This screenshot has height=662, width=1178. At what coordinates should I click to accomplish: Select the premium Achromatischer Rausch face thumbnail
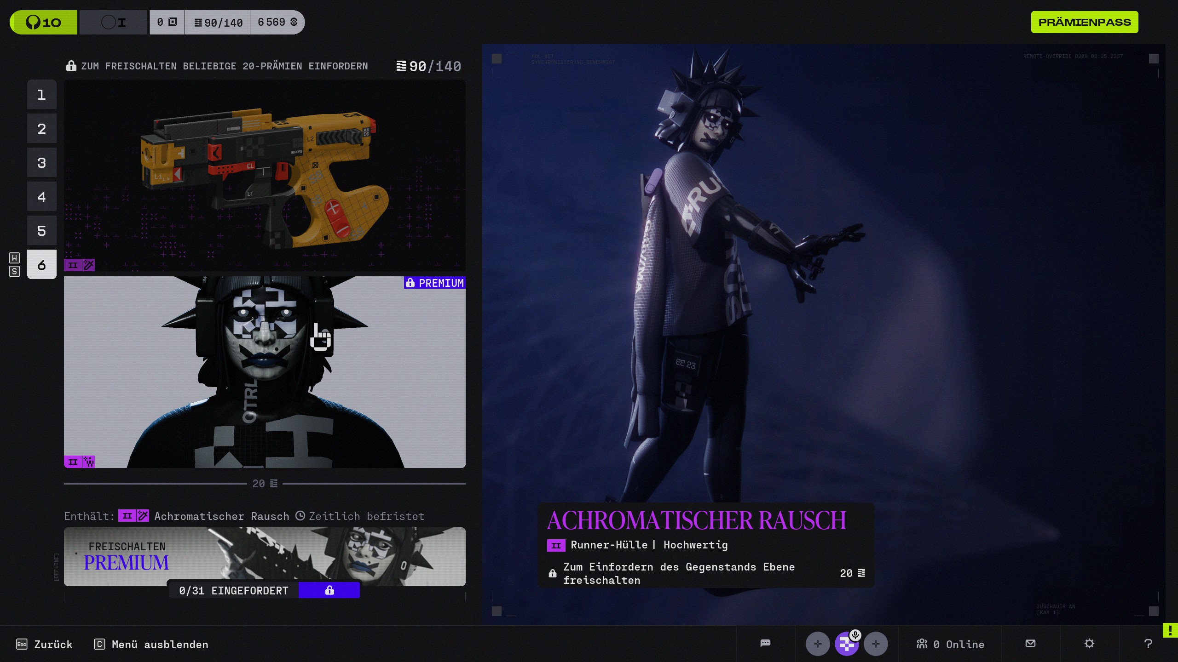265,371
